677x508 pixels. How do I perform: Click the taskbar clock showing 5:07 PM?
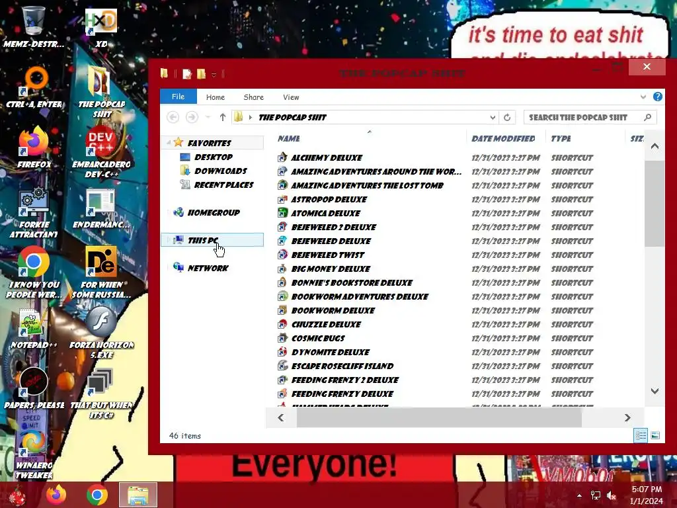tap(647, 495)
